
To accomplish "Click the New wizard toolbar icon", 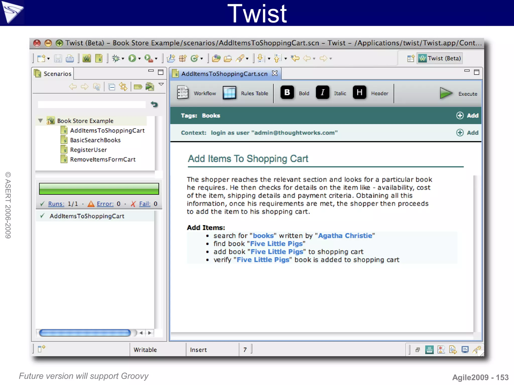I will click(x=41, y=59).
